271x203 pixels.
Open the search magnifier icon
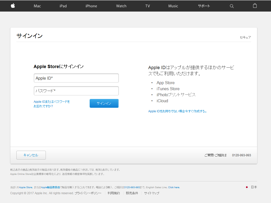[x=232, y=6]
